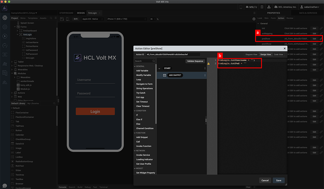Collapse the Forms folder in project tree
This screenshot has height=189, width=324.
(x=15, y=27)
